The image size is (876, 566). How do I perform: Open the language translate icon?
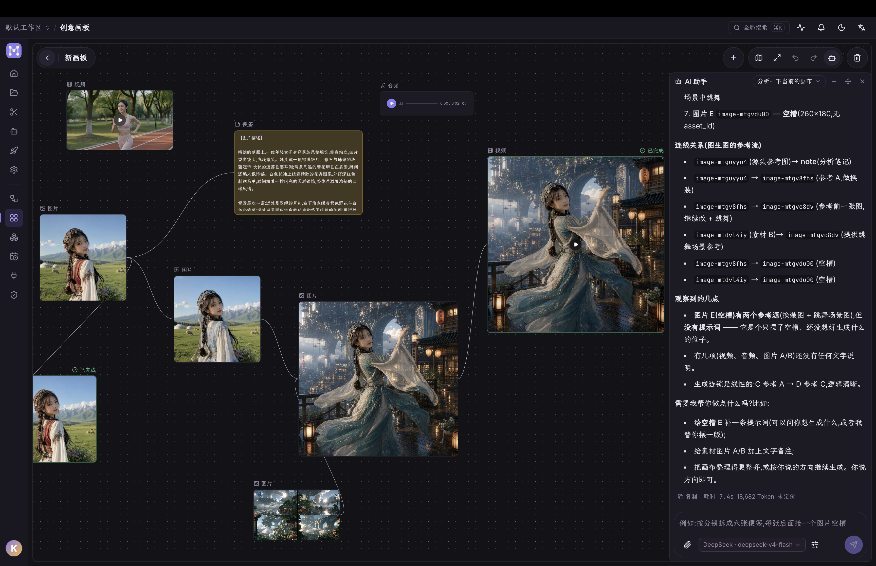coord(862,28)
